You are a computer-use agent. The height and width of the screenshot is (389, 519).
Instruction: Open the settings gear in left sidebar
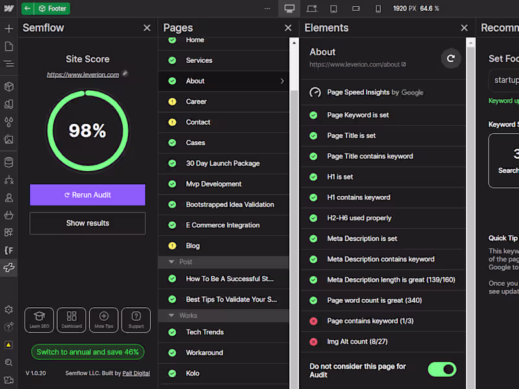point(9,309)
